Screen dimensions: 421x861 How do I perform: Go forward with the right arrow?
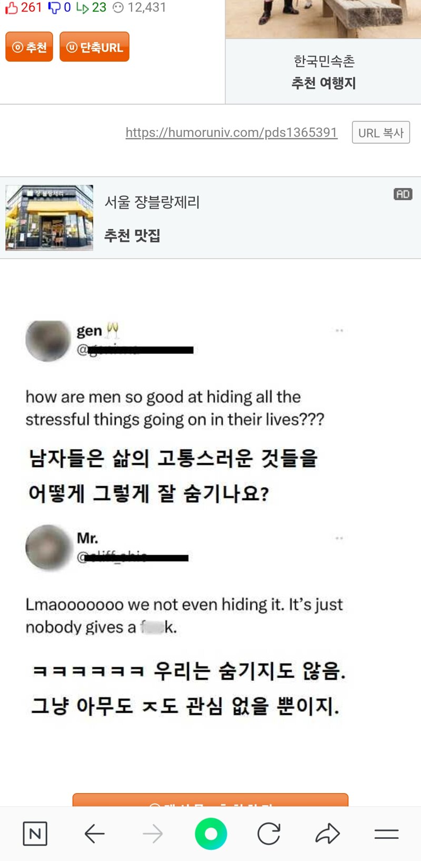pos(153,834)
